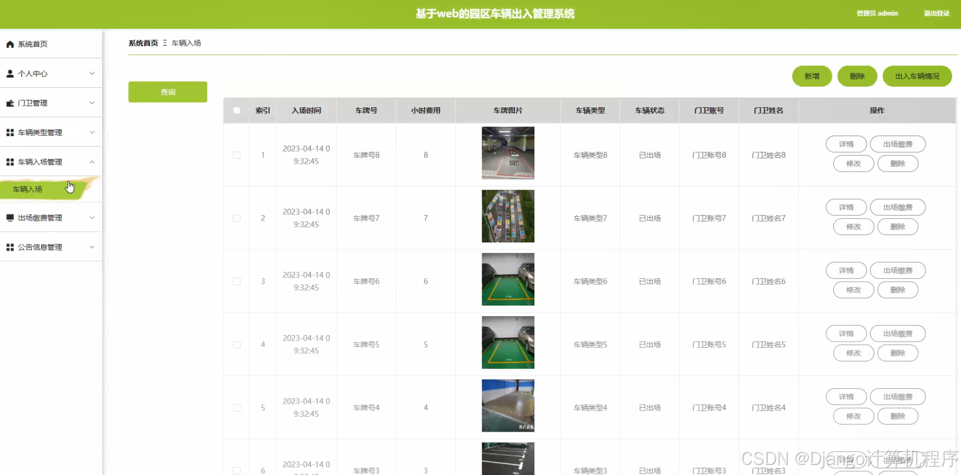Open the 公告信息管理 sidebar menu
Viewport: 961px width, 475px height.
coord(51,247)
